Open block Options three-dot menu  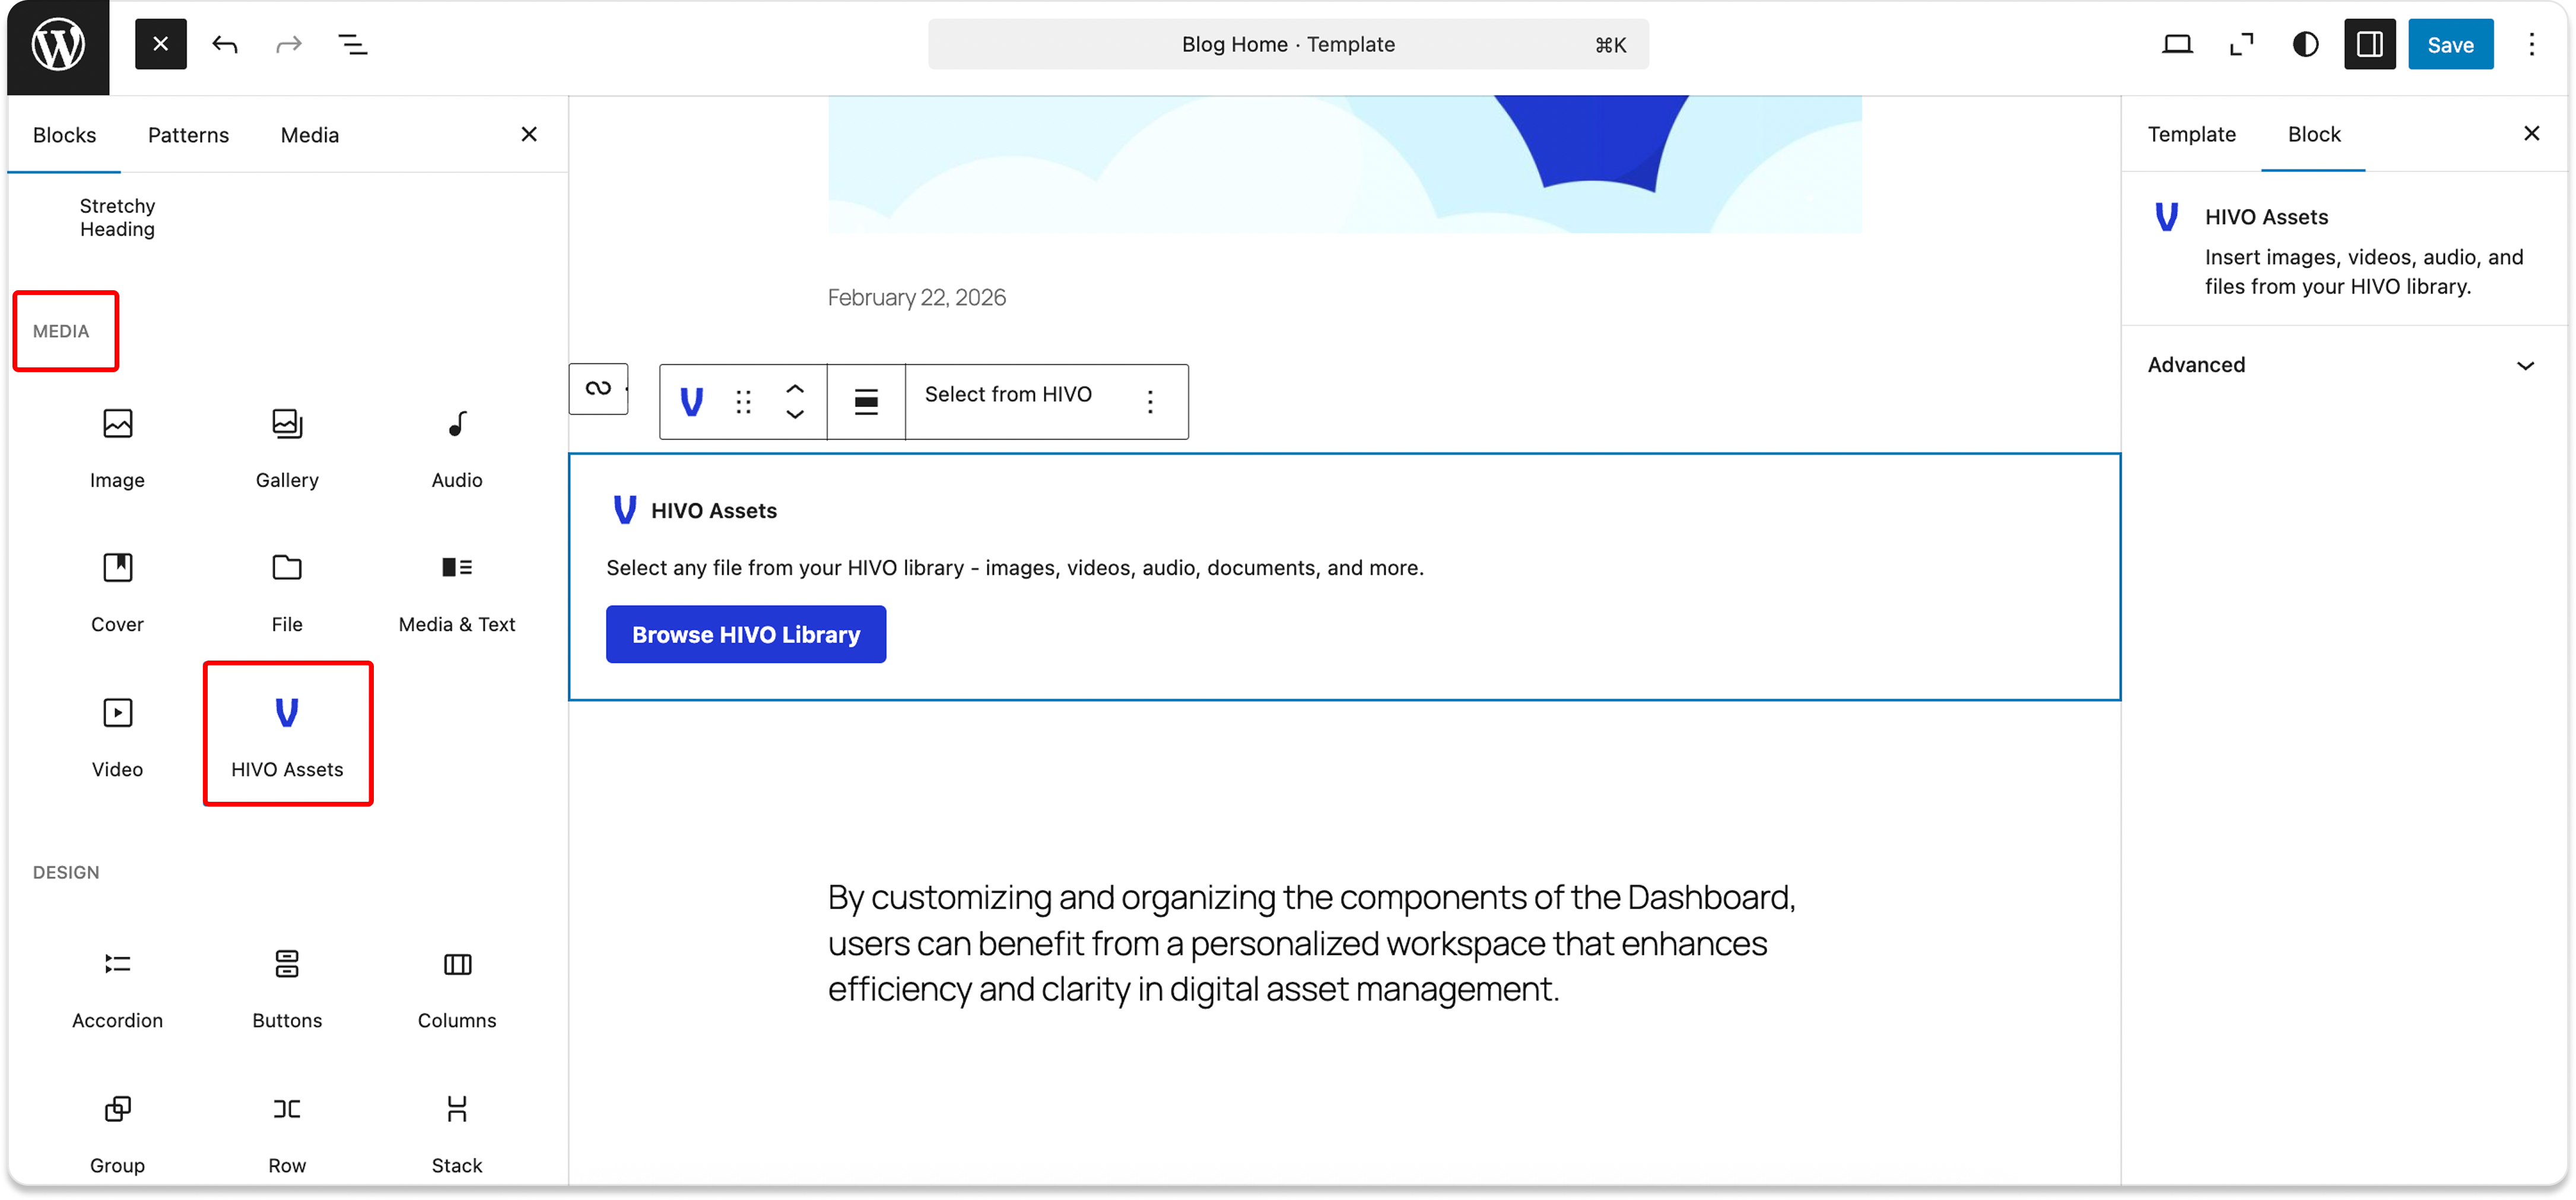tap(1150, 401)
